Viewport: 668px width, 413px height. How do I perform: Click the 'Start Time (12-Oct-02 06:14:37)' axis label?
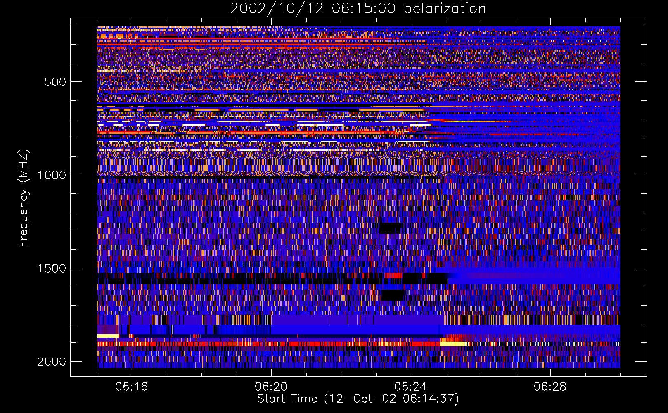point(358,399)
